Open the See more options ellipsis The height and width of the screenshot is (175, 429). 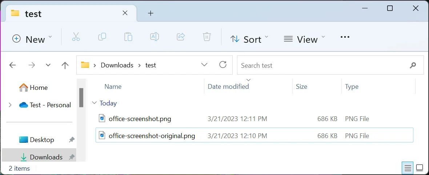tap(345, 37)
